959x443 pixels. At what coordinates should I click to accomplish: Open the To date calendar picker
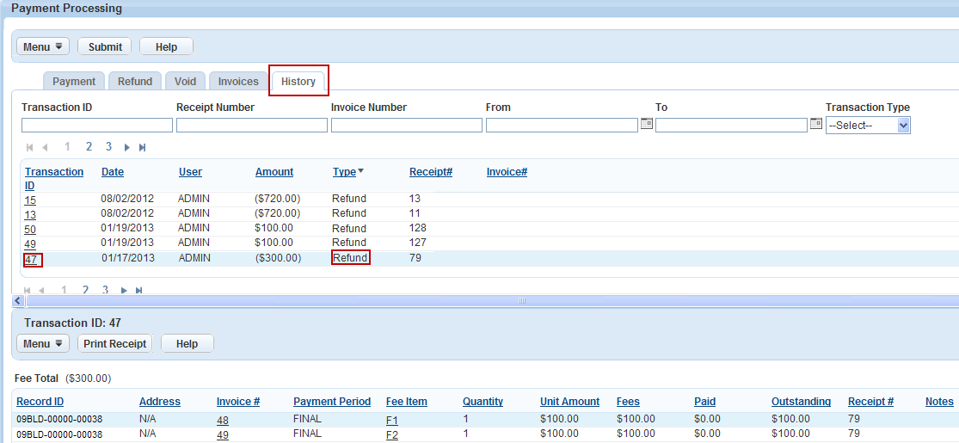point(816,125)
